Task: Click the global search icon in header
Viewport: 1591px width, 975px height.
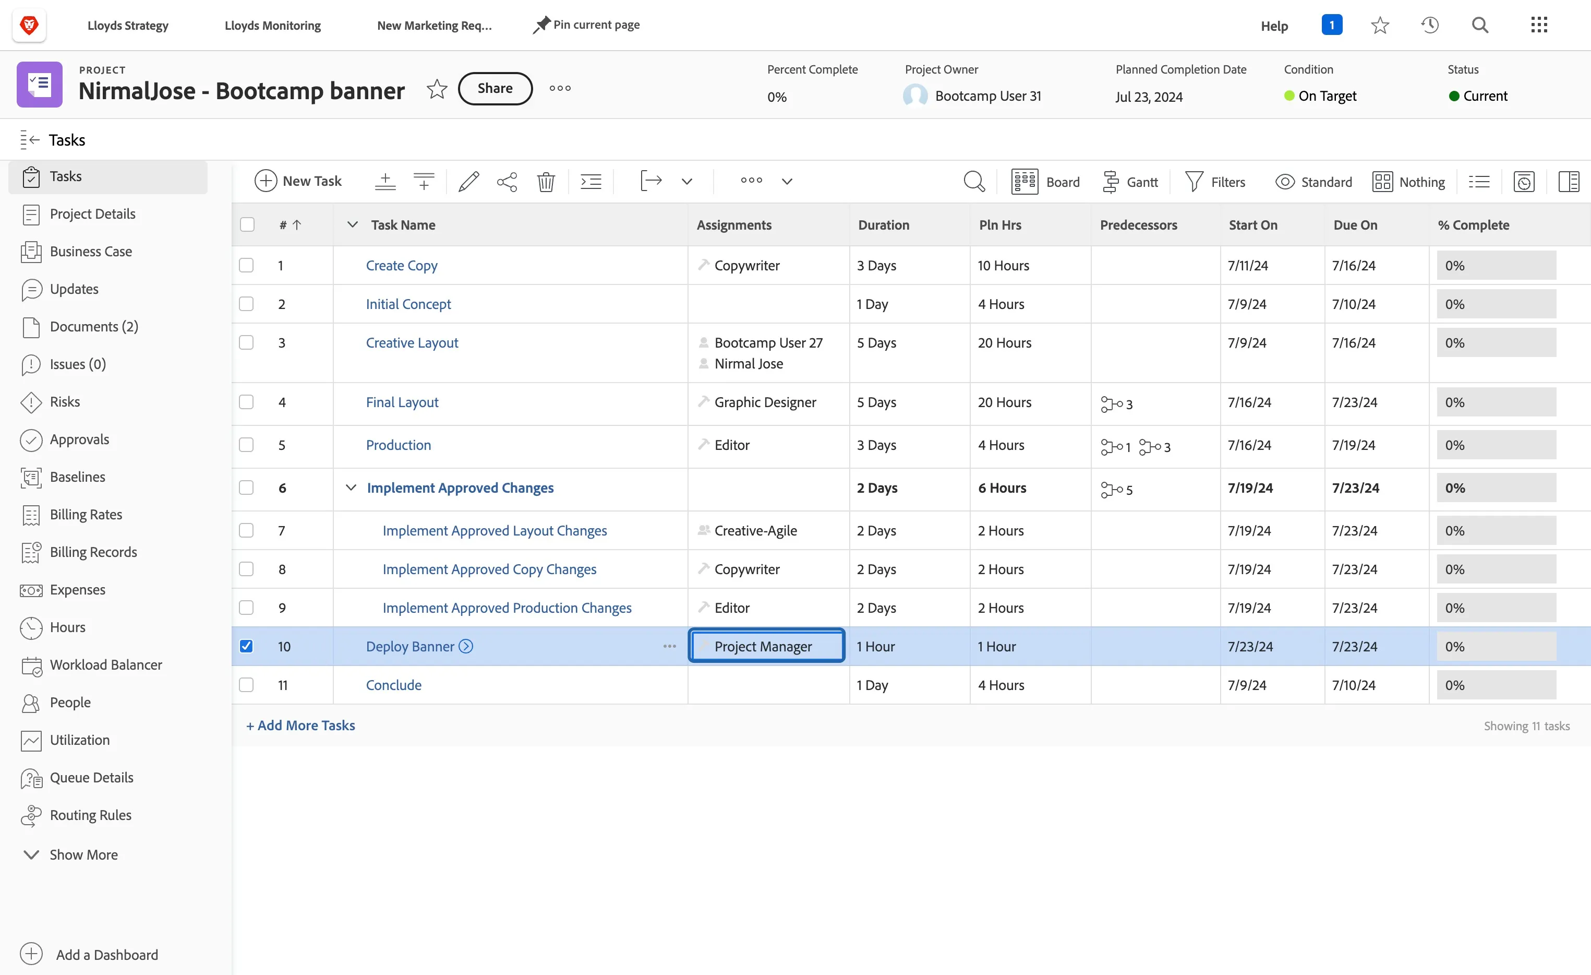Action: tap(1480, 25)
